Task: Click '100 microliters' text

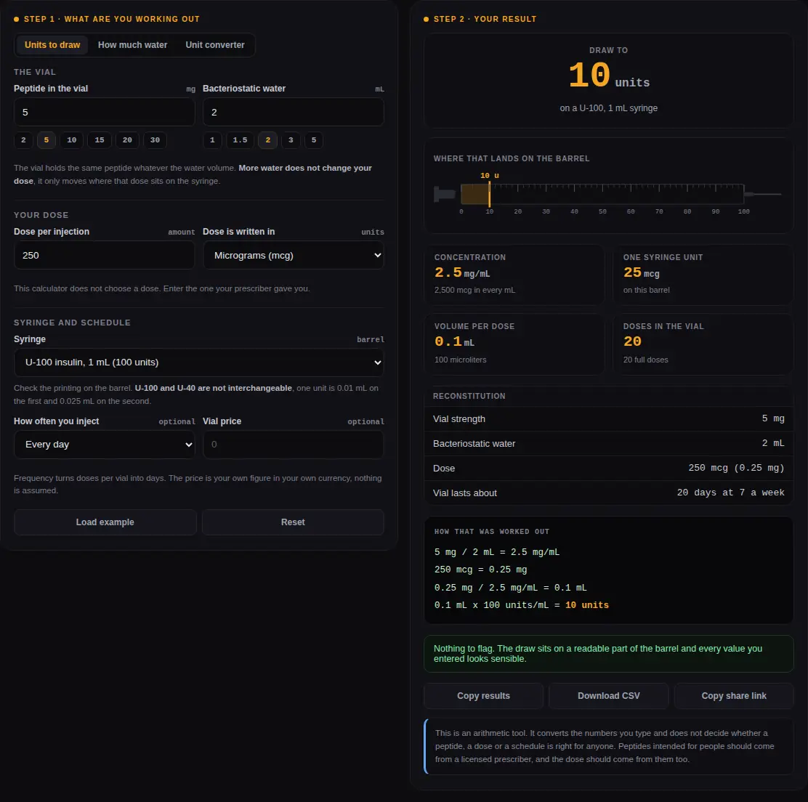Action: [460, 360]
